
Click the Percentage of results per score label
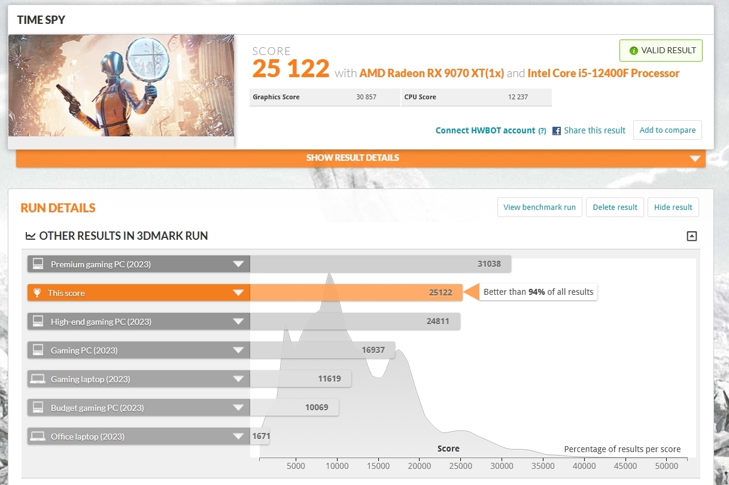click(x=622, y=449)
